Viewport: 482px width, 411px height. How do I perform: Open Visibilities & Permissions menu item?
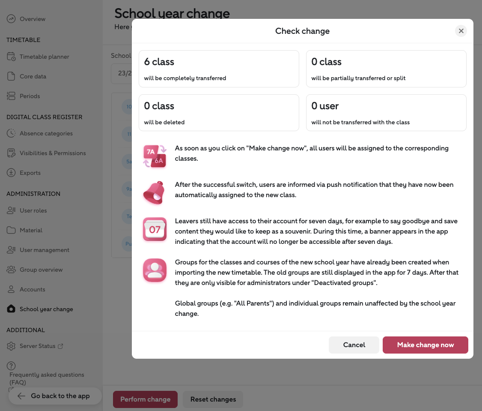[x=52, y=153]
